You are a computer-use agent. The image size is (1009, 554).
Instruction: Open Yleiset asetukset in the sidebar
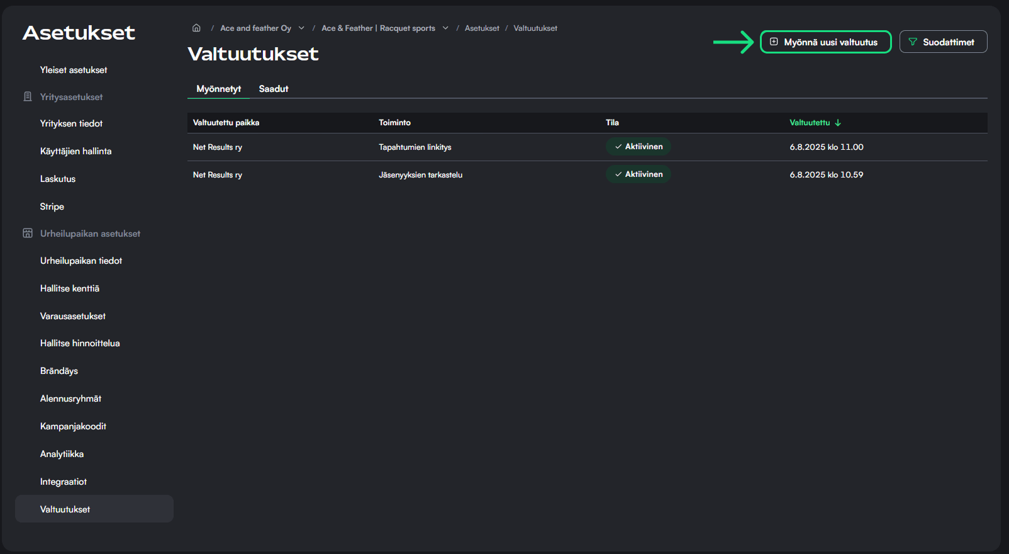pyautogui.click(x=74, y=70)
